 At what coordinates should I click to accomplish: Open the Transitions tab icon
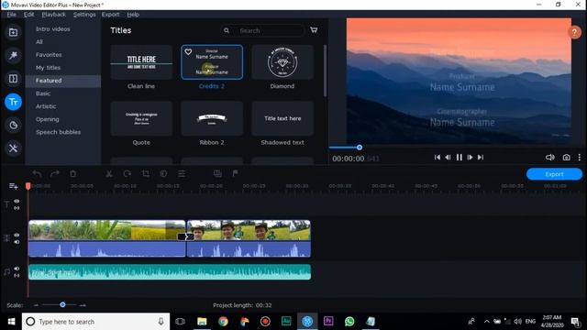point(13,79)
